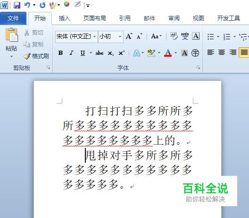Apply numbered list
Screen dimensions: 249x218
(x=227, y=36)
